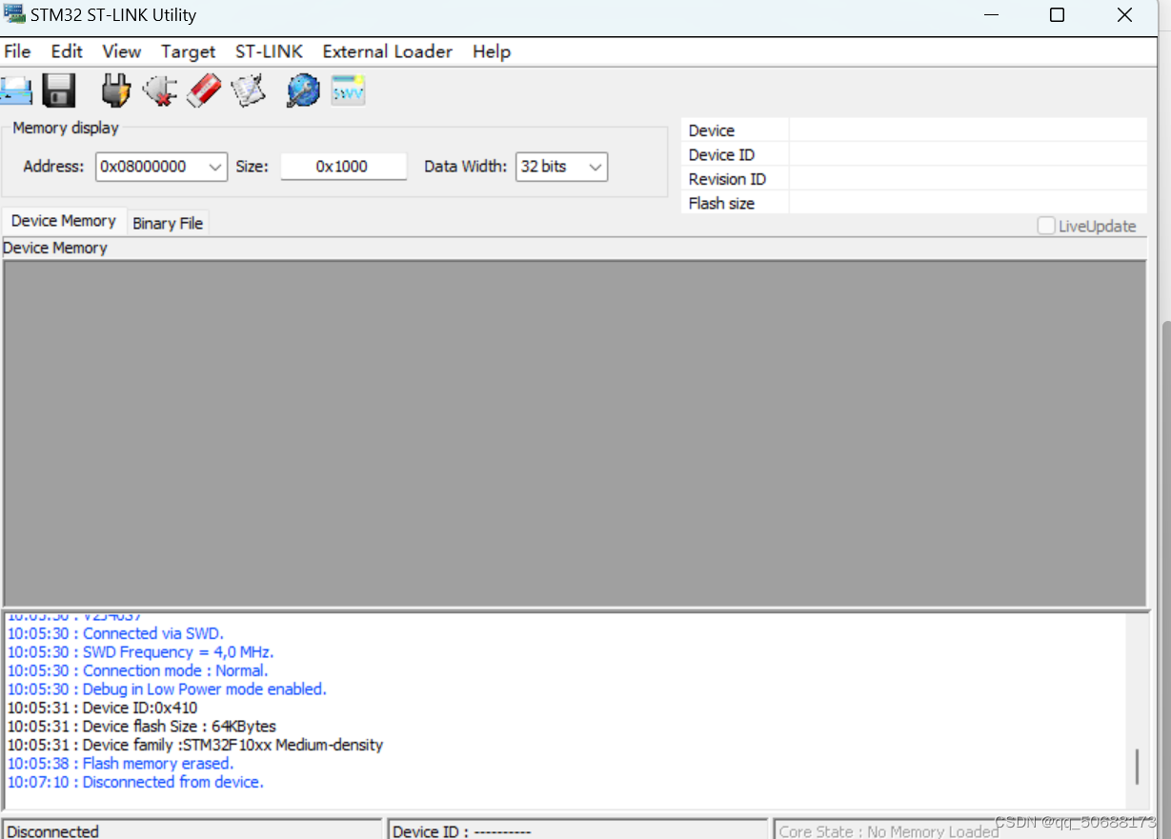The height and width of the screenshot is (839, 1171).
Task: Open the ST-LINK menu
Action: coord(269,51)
